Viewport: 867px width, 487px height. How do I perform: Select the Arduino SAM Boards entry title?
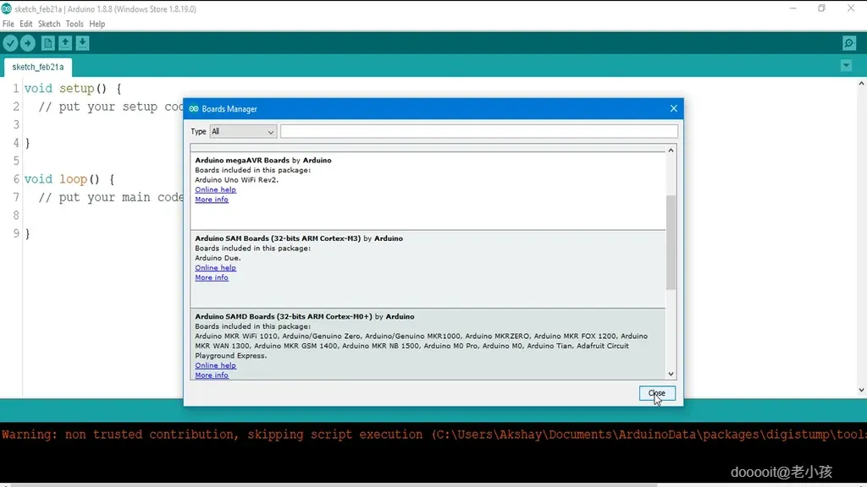(299, 238)
